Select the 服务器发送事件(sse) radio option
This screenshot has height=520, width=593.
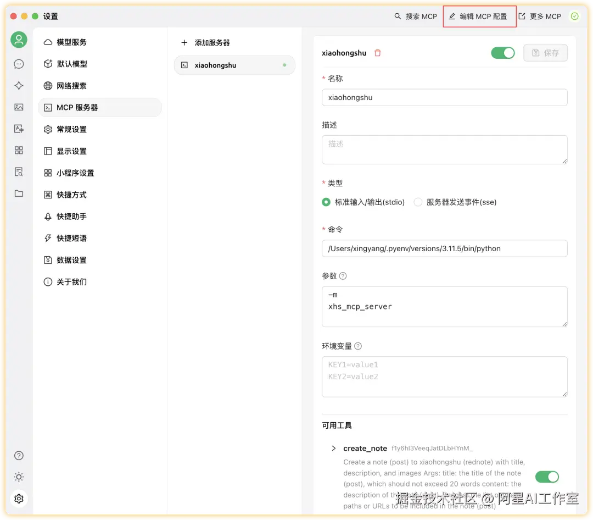(x=418, y=202)
